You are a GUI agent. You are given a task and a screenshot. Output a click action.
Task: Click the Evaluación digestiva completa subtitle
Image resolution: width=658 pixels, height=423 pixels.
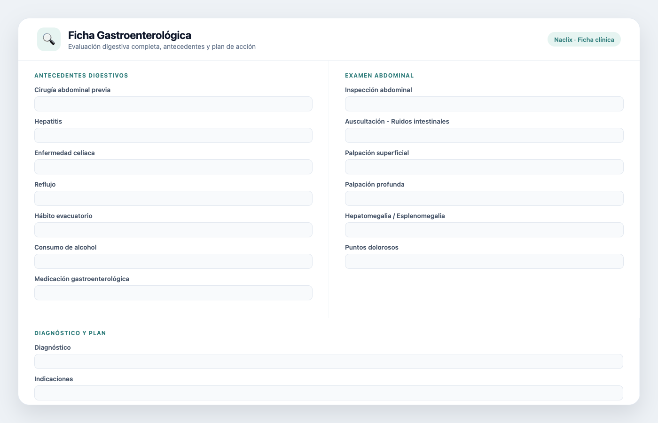[162, 47]
